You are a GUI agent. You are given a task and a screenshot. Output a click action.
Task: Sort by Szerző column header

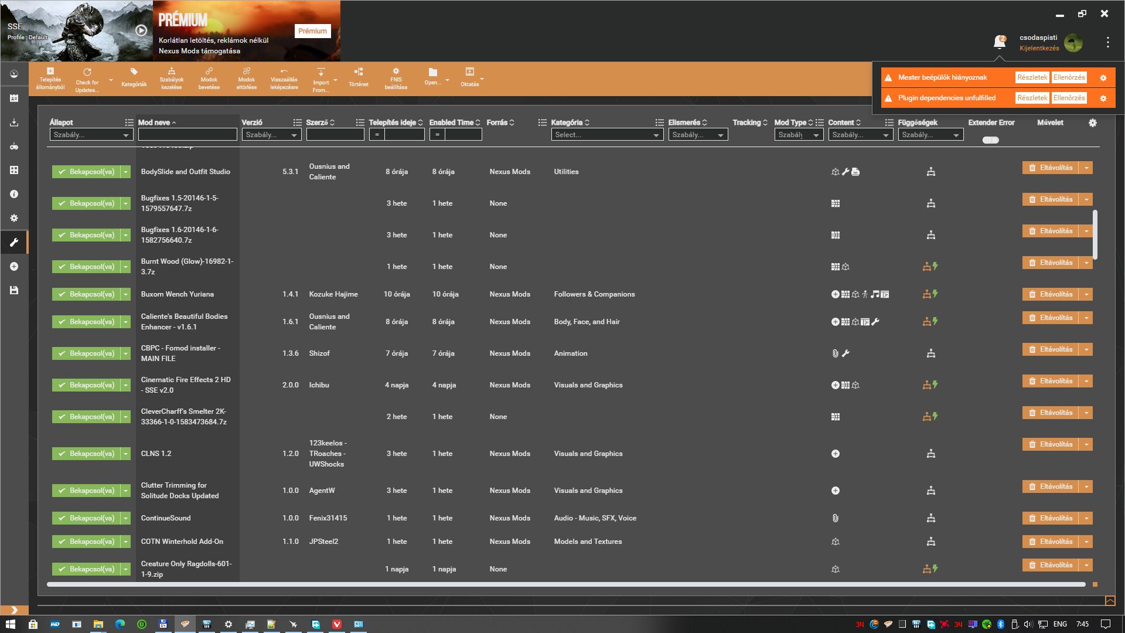point(320,122)
